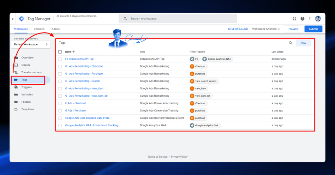This screenshot has height=175, width=335.
Task: Click Checkout trigger chip for Ads Remarketing Checkout
Action: (198, 66)
